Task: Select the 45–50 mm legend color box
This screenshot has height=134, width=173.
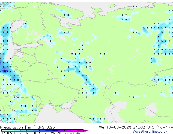Action: (80, 130)
